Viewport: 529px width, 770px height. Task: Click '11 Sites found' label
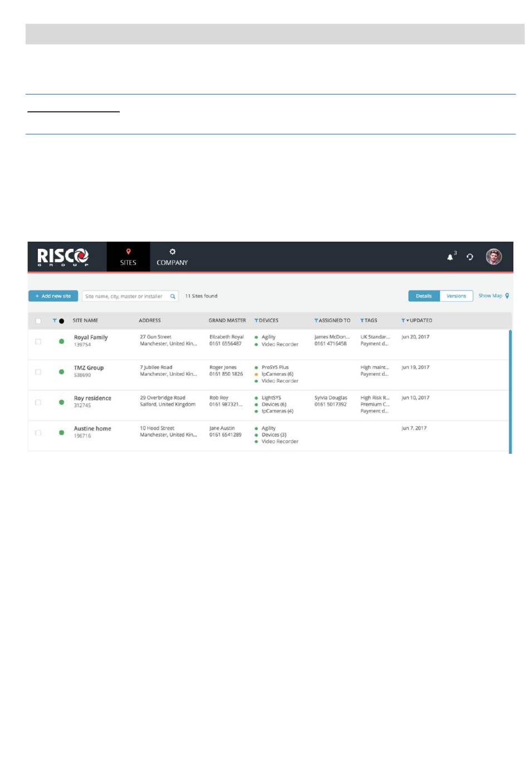pos(201,296)
